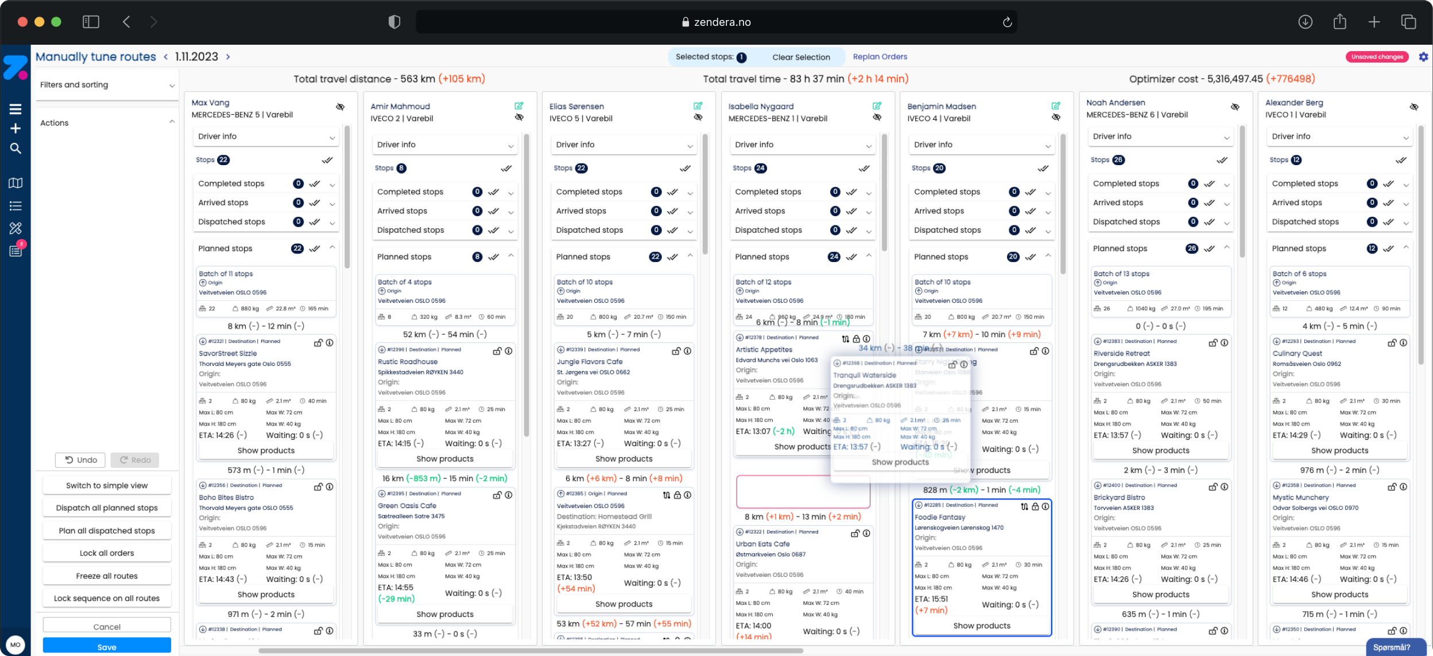Open the list view sidebar icon
The image size is (1433, 656).
(16, 206)
